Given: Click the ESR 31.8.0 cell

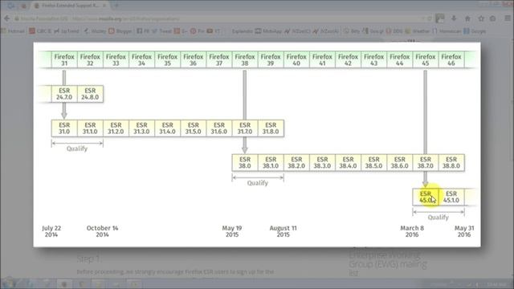Looking at the screenshot, I should (271, 128).
